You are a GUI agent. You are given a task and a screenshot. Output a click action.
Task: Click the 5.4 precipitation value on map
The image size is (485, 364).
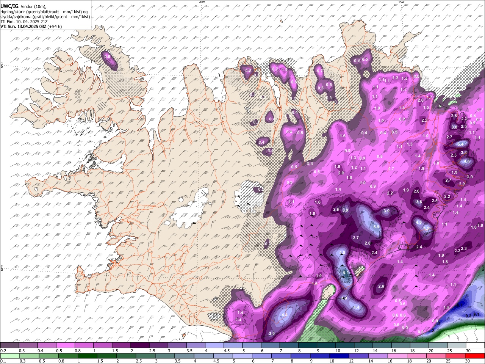[461, 144]
